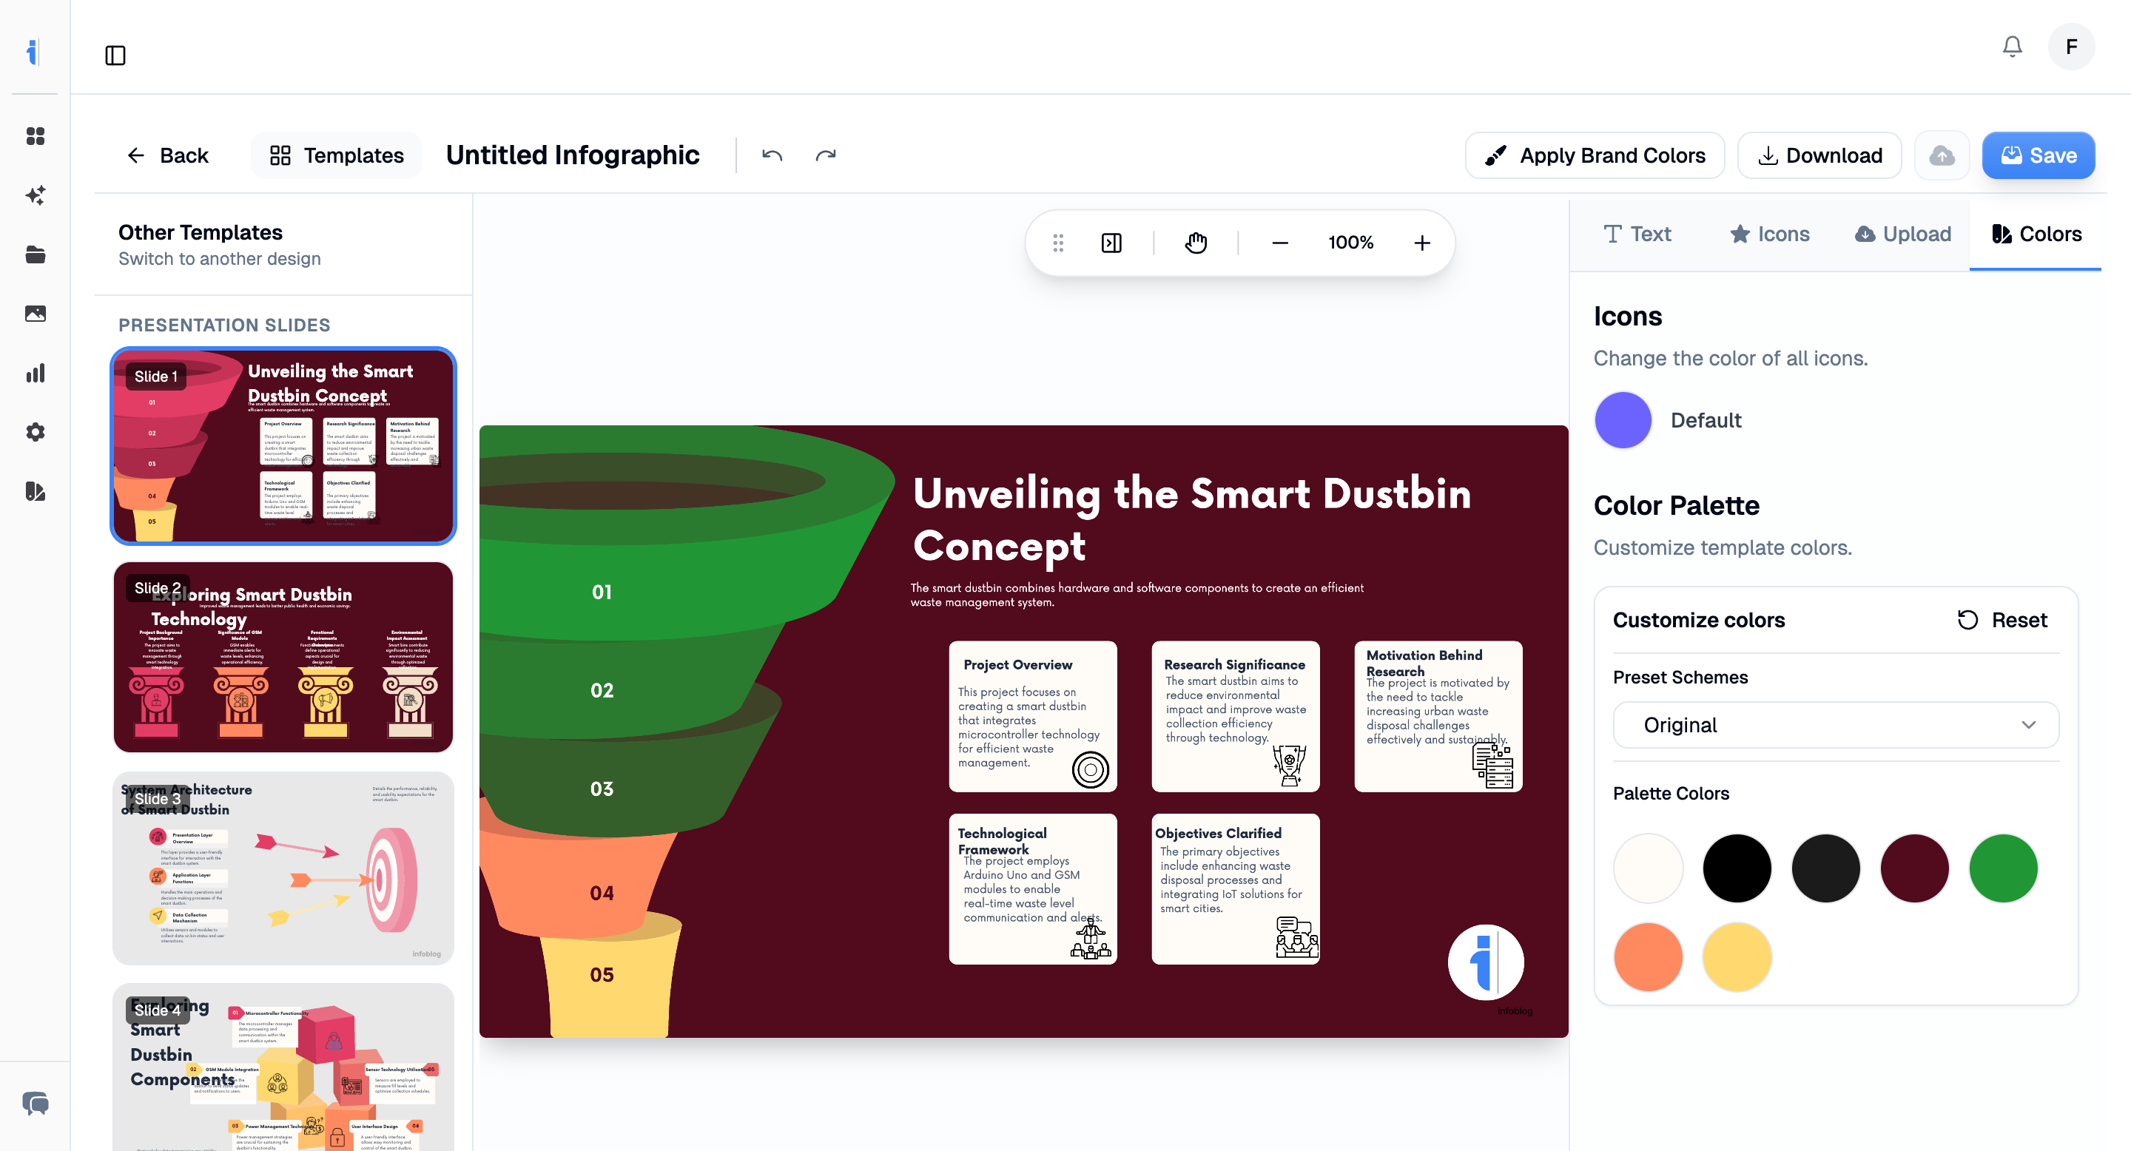Viewport: 2131px width, 1151px height.
Task: Reset the customized colors
Action: (x=2002, y=619)
